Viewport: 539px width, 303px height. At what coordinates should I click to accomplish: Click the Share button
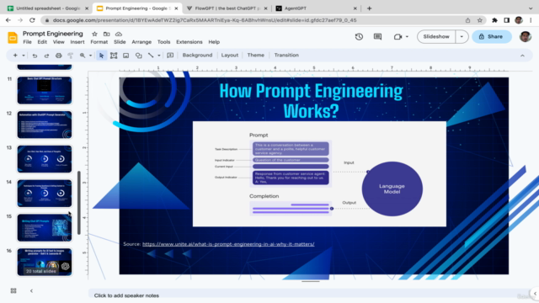coord(492,36)
